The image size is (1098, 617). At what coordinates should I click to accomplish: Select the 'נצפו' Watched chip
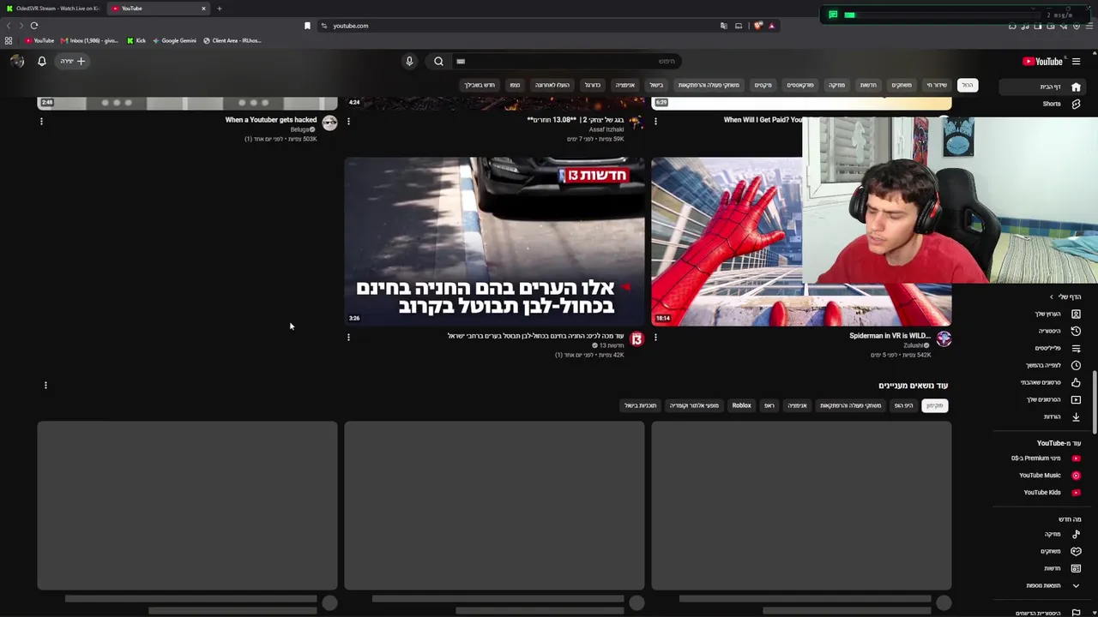click(x=515, y=85)
